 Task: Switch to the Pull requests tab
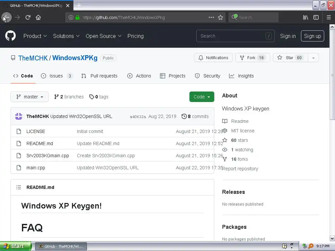pos(99,76)
